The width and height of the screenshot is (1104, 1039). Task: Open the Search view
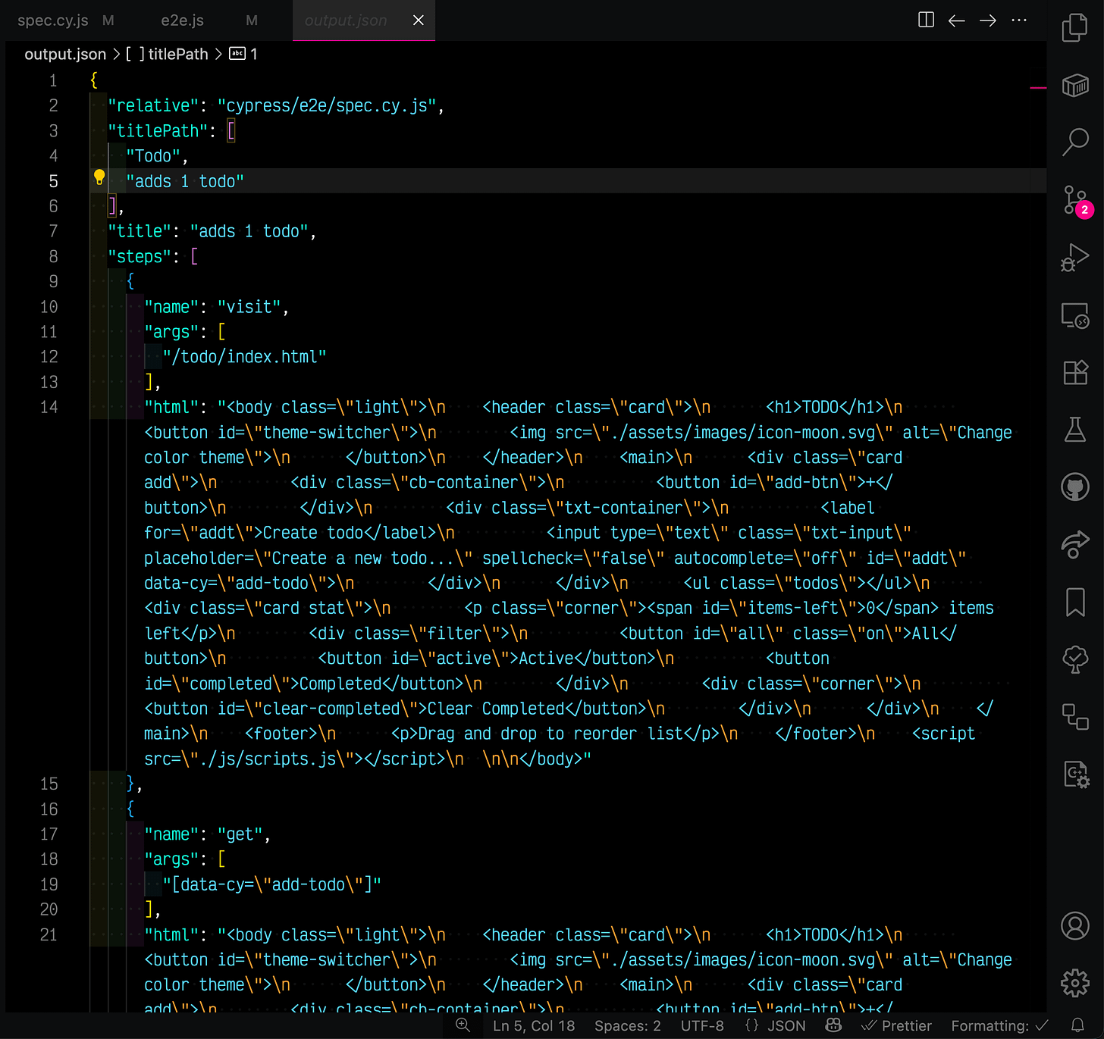[x=1074, y=142]
